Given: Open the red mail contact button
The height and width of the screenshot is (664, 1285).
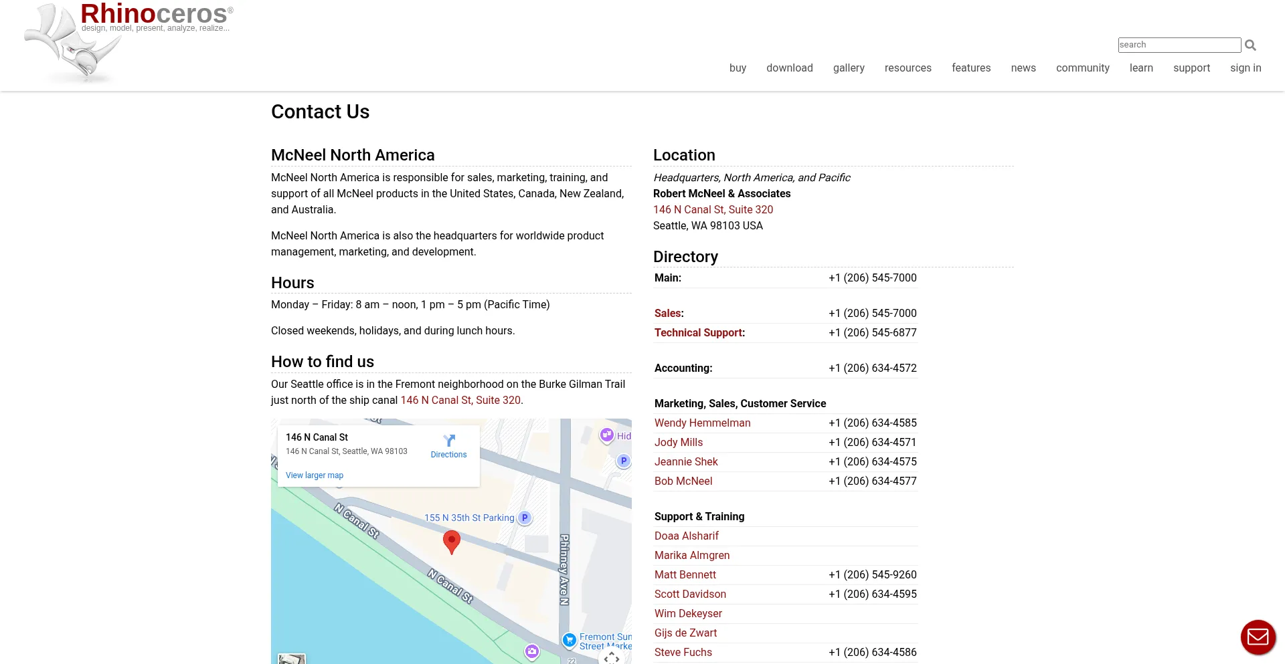Looking at the screenshot, I should [x=1258, y=637].
